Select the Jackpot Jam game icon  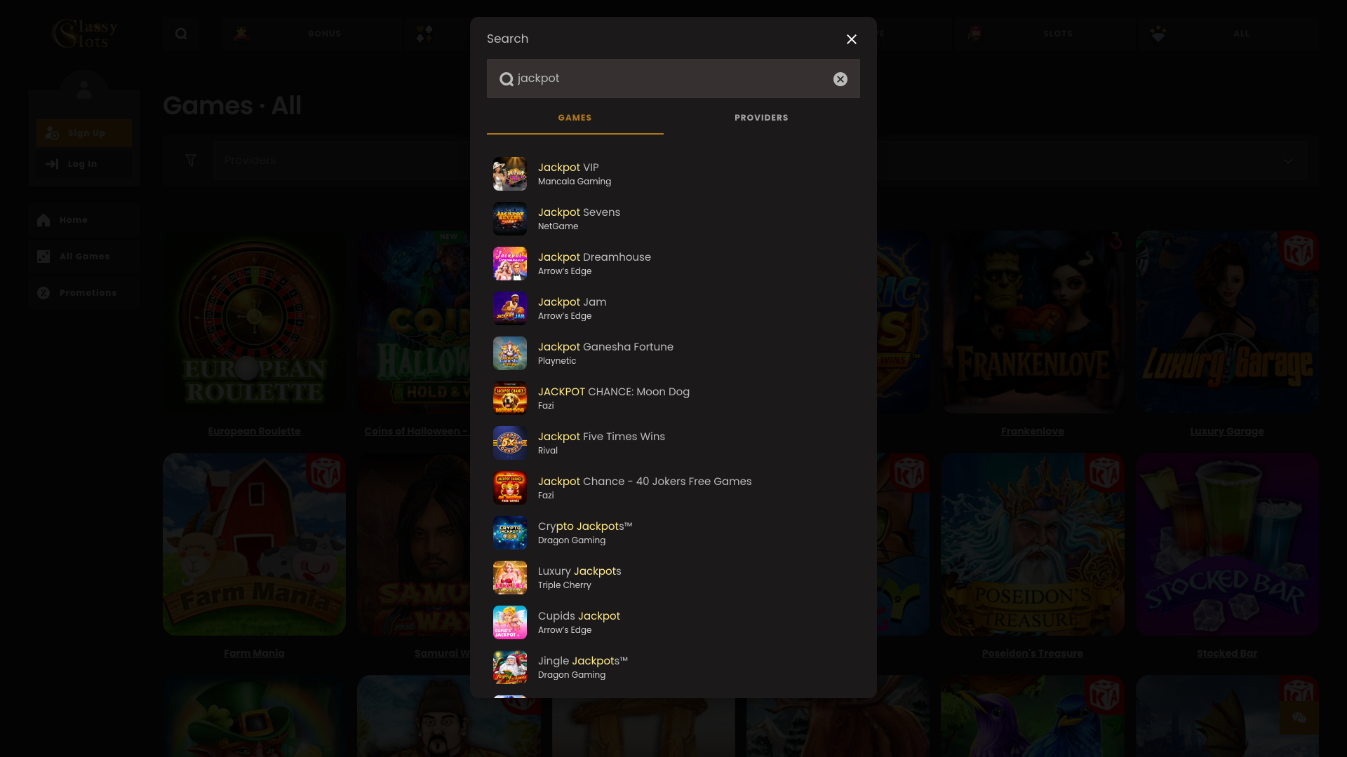tap(509, 308)
